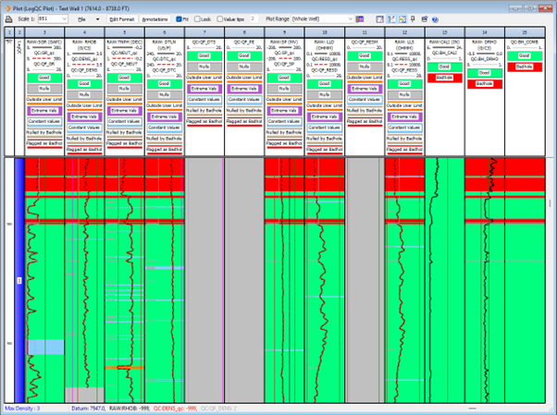This screenshot has height=415, width=557.
Task: Click the help question mark icon
Action: tap(435, 19)
